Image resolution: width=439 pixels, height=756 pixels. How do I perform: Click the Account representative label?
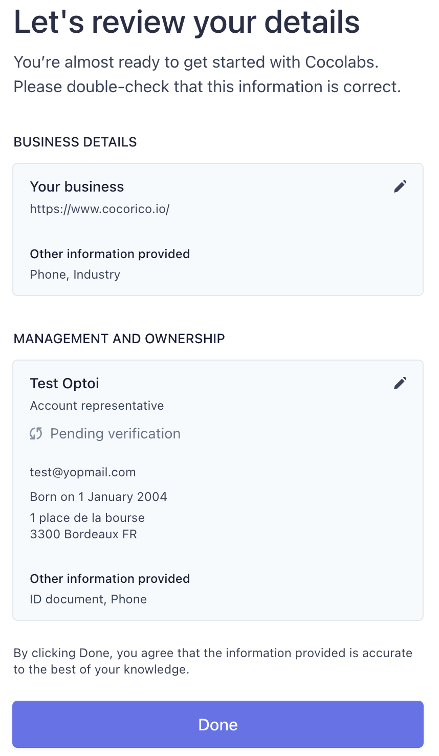[x=97, y=406]
